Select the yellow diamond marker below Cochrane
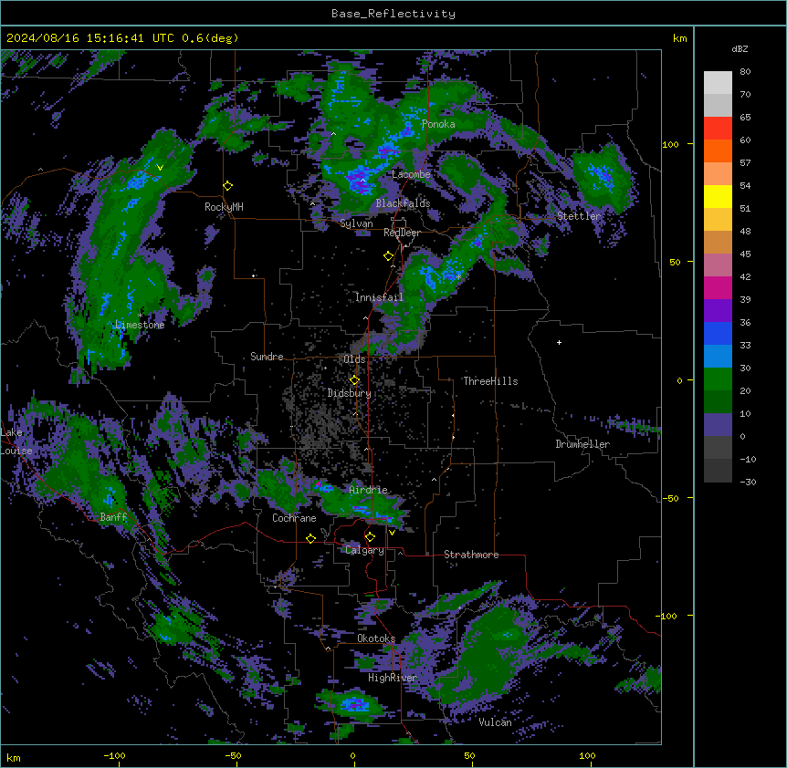 [x=310, y=538]
